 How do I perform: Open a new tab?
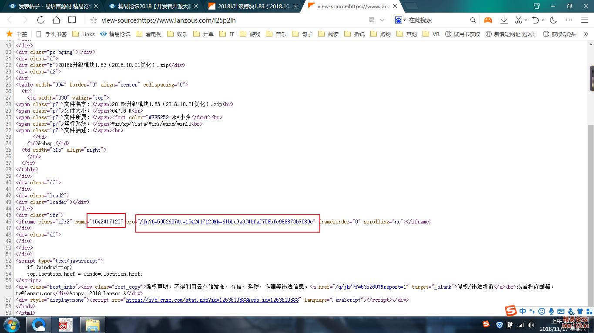pyautogui.click(x=411, y=6)
